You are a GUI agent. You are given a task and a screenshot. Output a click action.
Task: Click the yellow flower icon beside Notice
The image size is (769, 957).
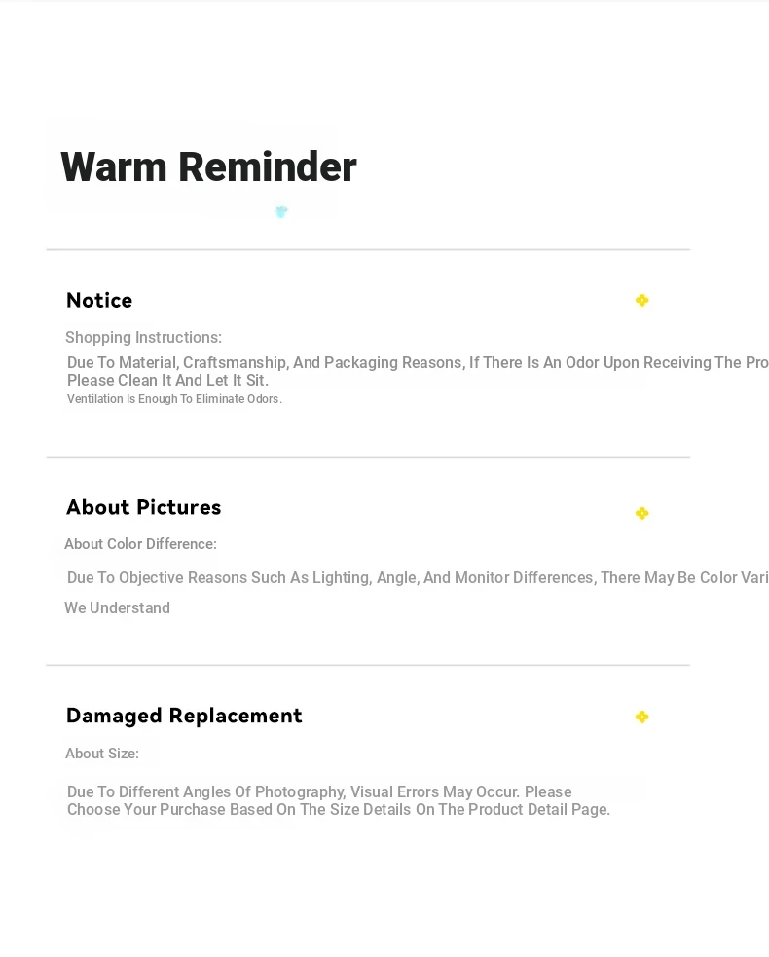tap(641, 300)
